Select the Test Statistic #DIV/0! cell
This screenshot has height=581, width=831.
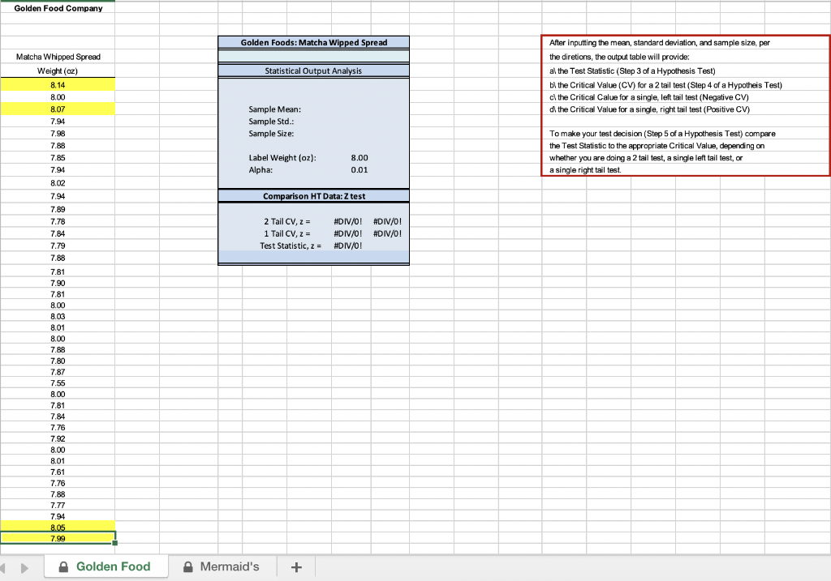347,246
